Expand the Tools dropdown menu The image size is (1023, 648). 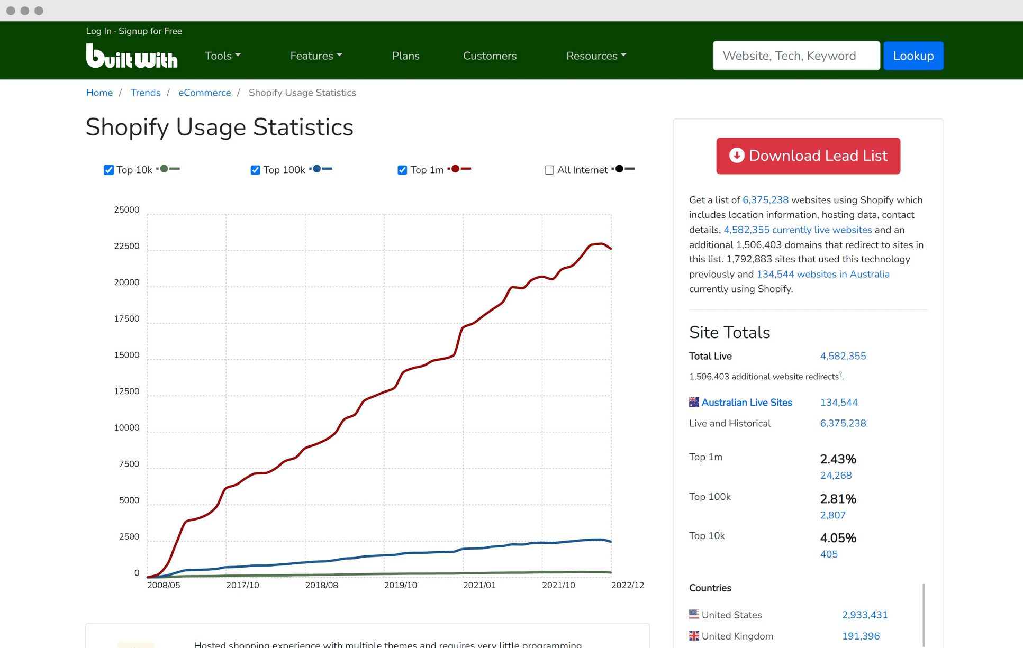[x=222, y=56]
